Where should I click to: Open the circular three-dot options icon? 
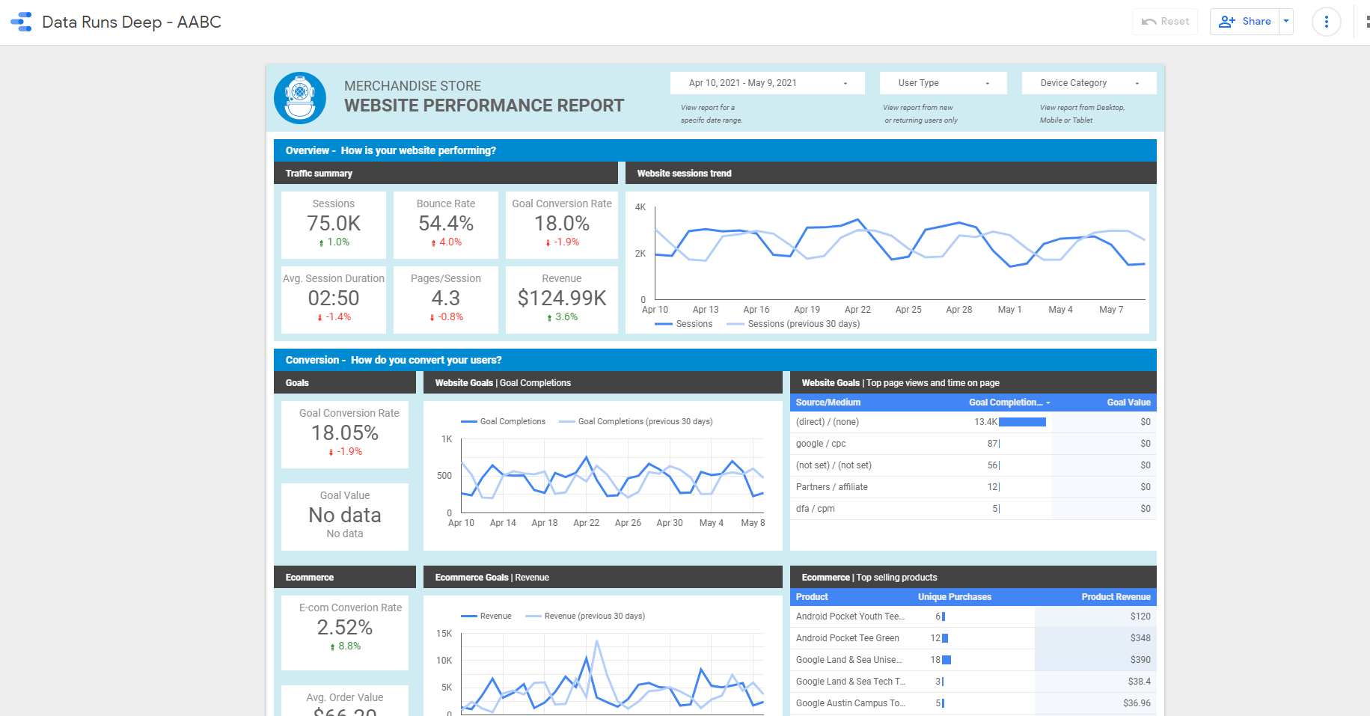coord(1326,21)
